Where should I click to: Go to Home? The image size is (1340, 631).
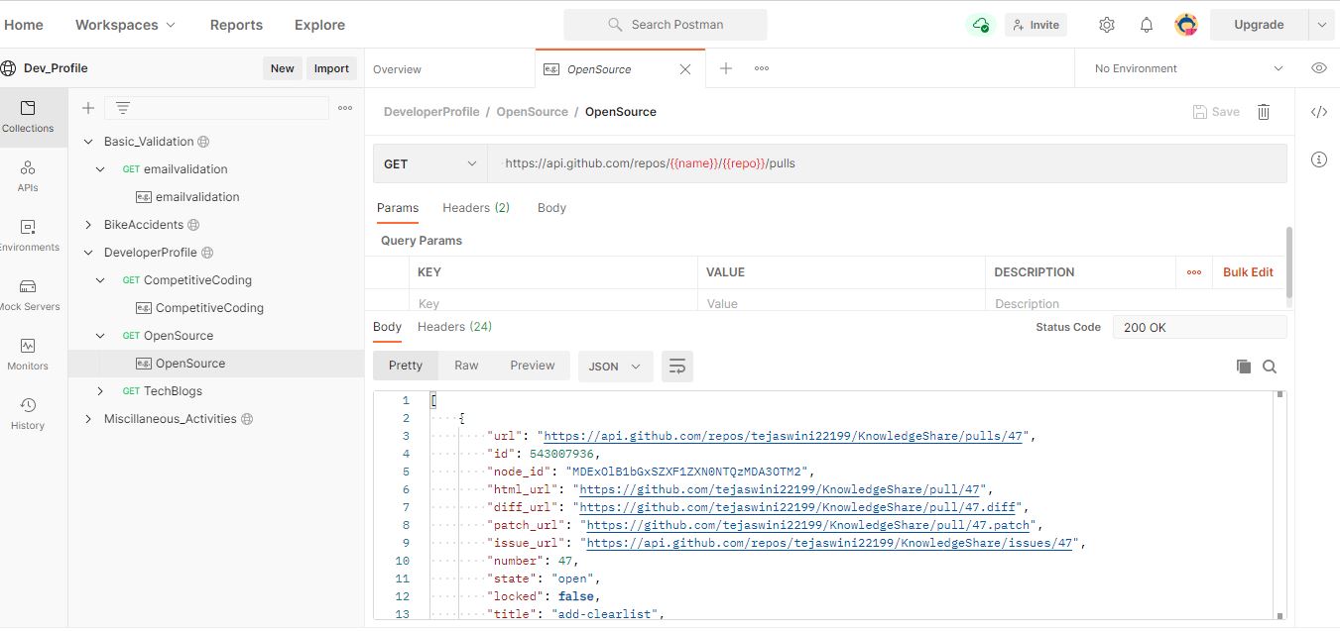click(24, 25)
